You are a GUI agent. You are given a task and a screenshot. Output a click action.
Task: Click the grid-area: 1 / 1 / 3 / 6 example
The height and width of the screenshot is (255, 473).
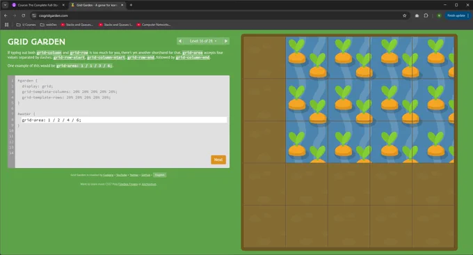(x=84, y=66)
